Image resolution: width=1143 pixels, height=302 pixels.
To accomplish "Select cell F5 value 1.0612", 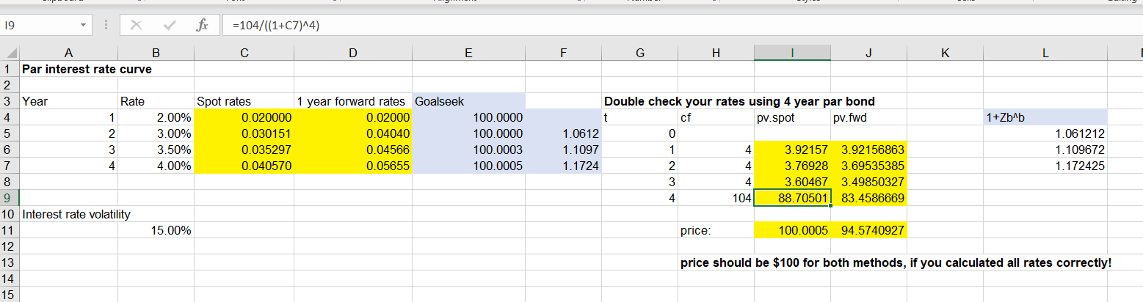I will (x=563, y=133).
